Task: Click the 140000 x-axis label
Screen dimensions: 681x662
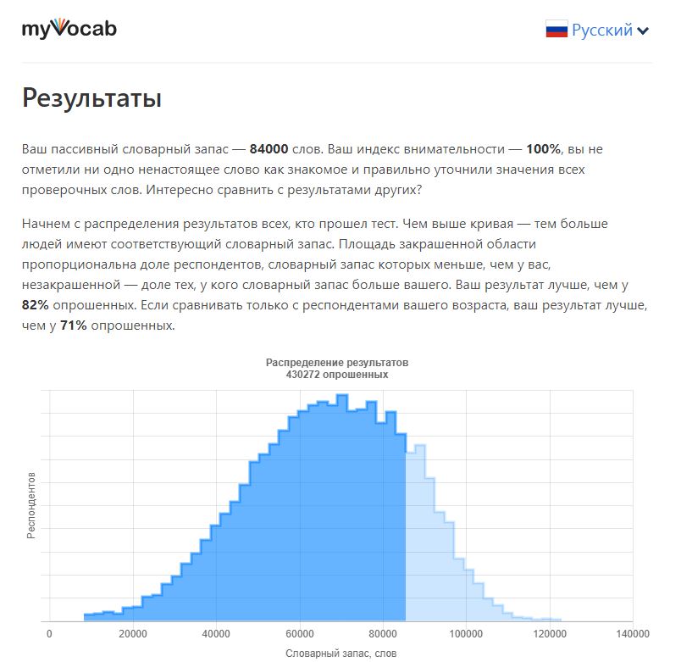Action: [633, 634]
